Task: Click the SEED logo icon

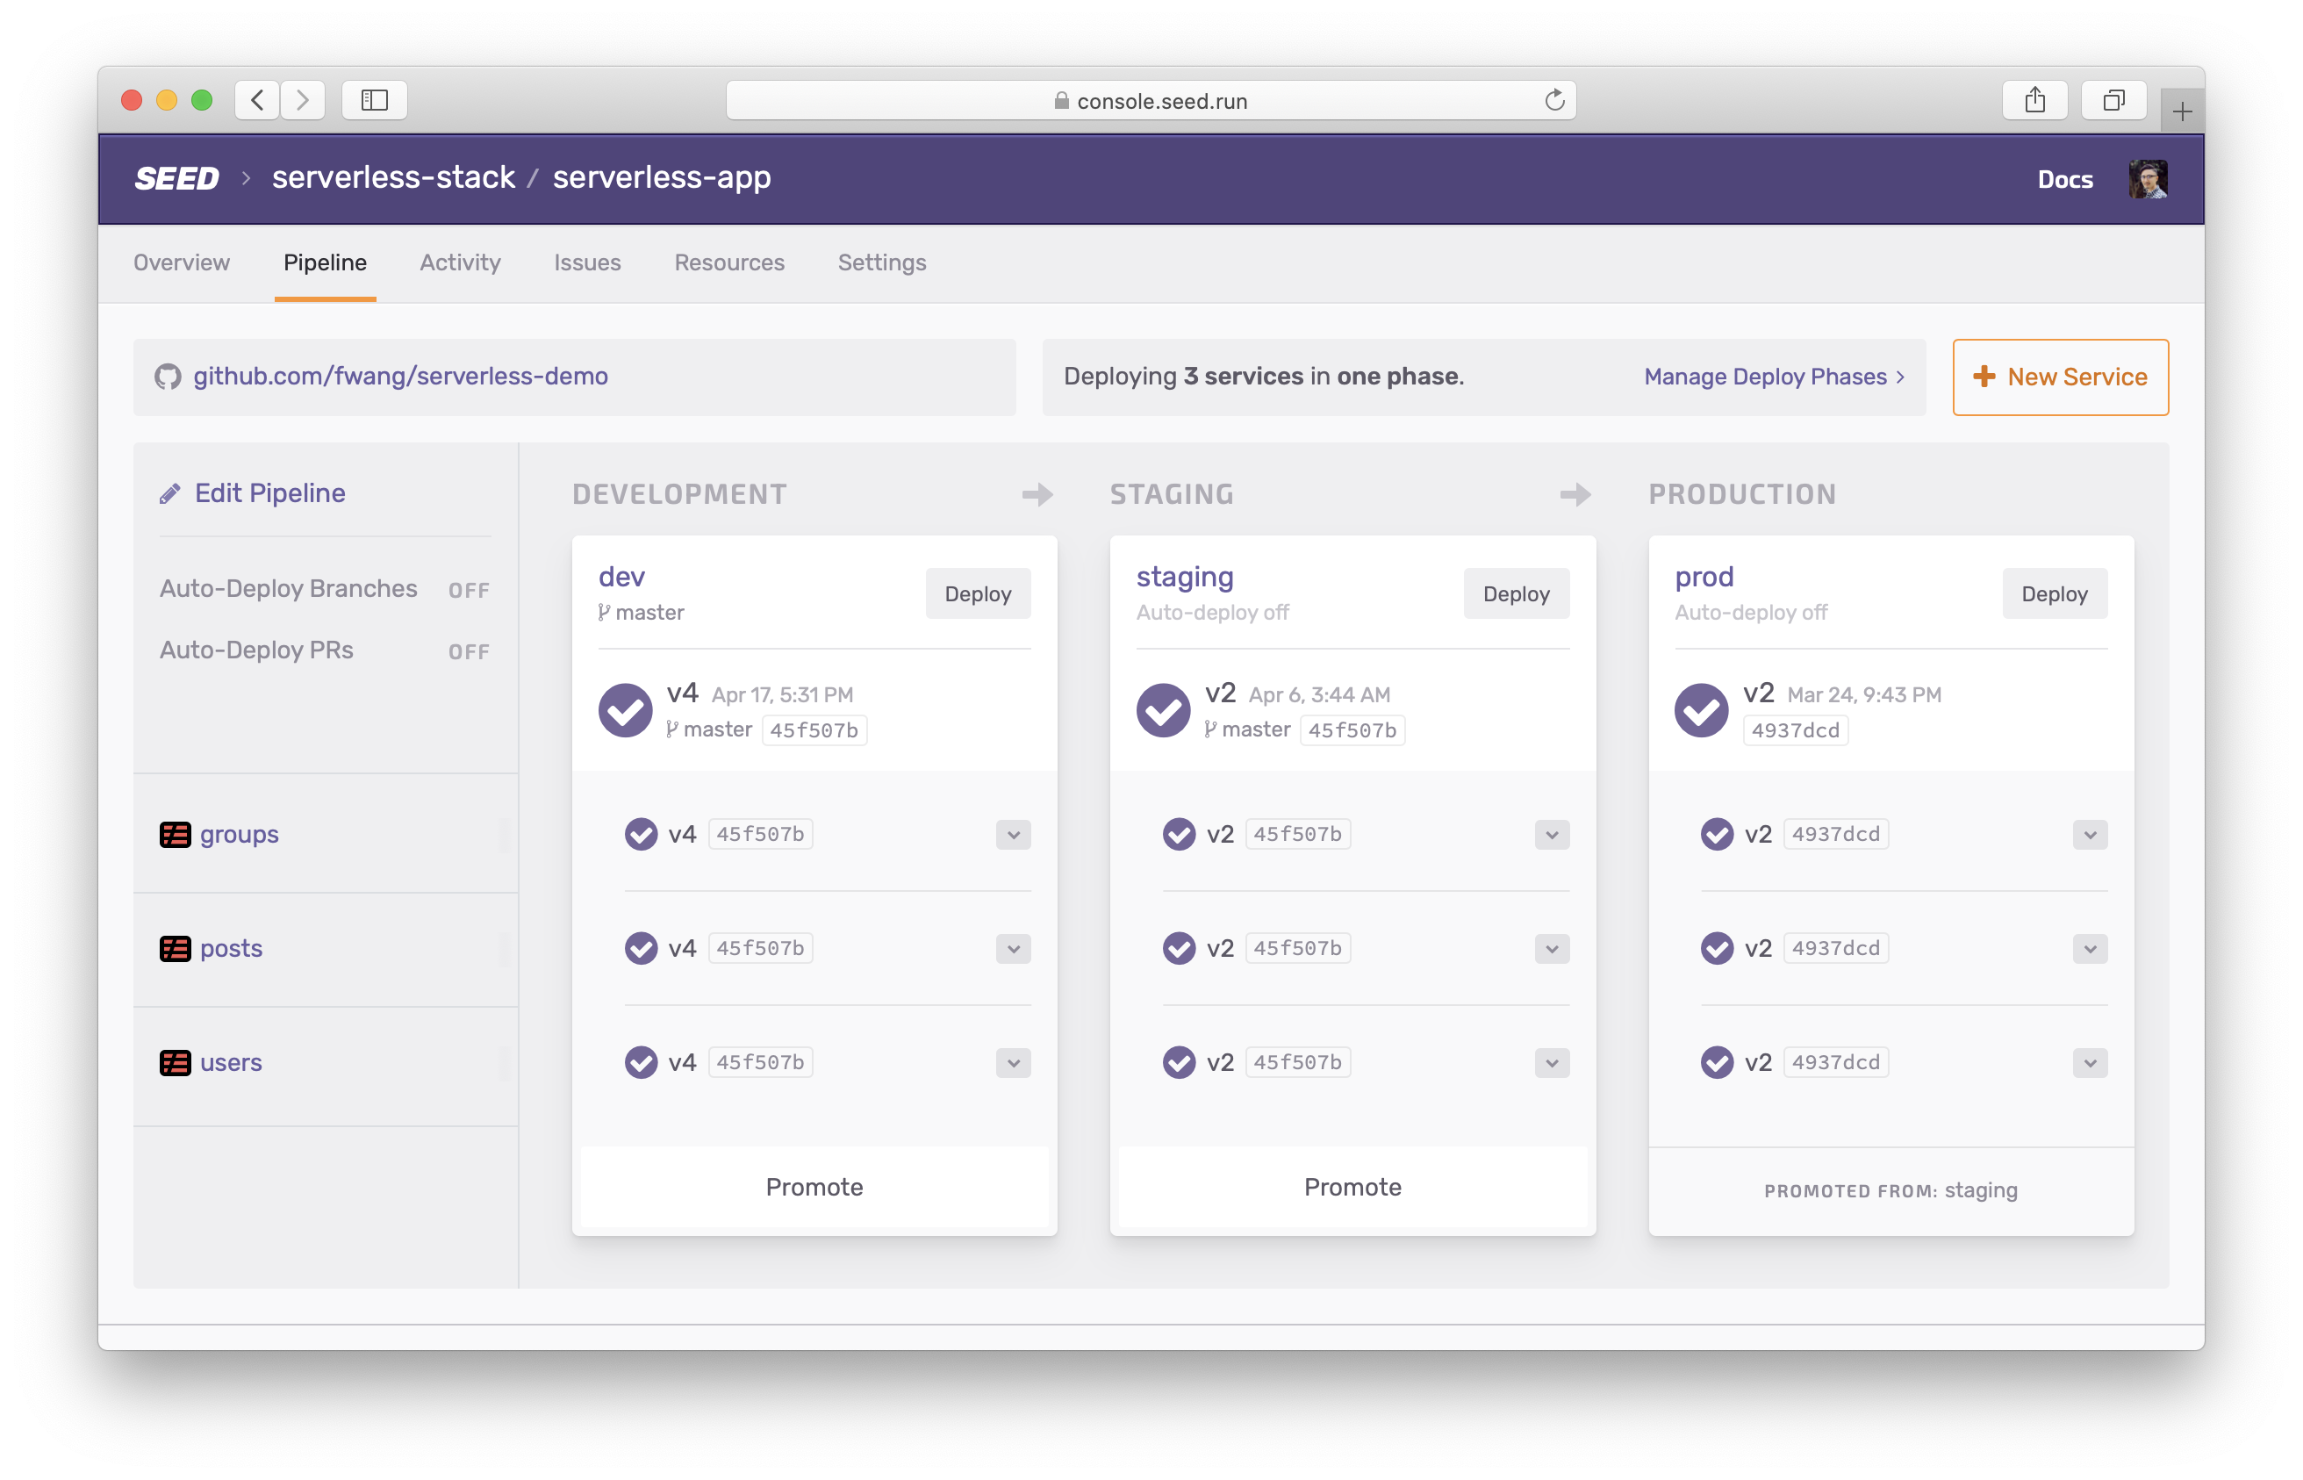Action: (173, 180)
